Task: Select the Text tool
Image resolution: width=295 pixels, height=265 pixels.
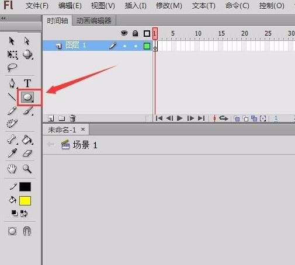Action: [27, 83]
